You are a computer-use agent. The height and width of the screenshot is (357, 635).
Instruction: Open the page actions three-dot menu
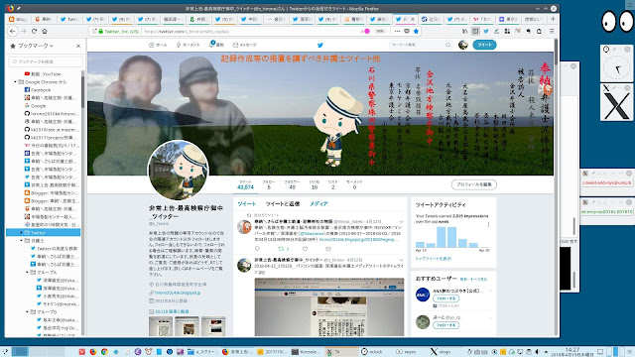coord(397,31)
